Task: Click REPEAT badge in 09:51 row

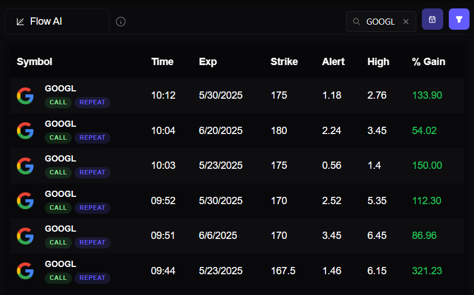Action: click(92, 243)
